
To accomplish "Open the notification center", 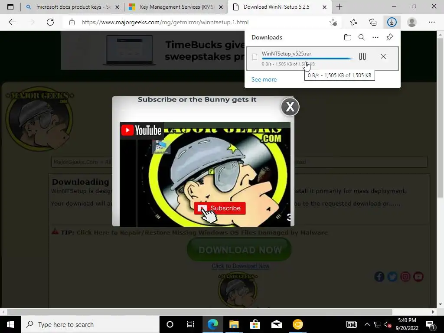I will pos(431,324).
